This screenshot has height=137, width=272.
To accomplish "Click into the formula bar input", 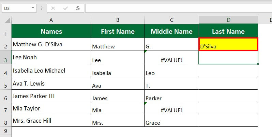I will coord(177,8).
